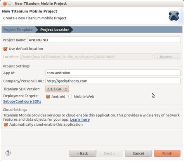Open the Titanium SDK Version dropdown
This screenshot has height=161, width=184.
point(57,89)
